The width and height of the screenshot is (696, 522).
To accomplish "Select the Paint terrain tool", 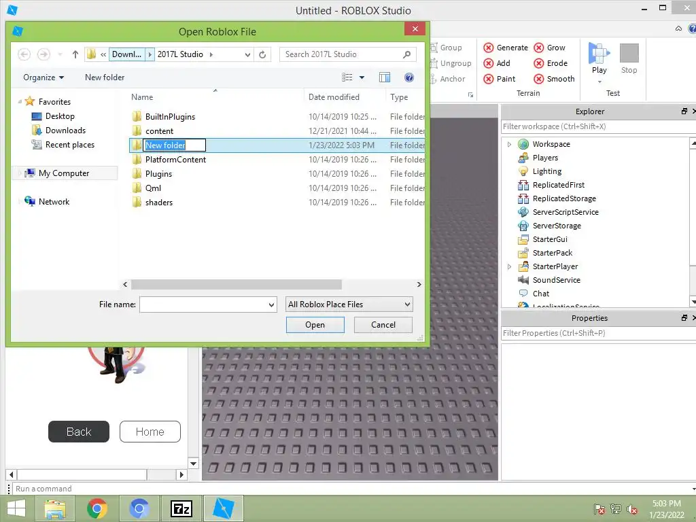I will click(500, 79).
